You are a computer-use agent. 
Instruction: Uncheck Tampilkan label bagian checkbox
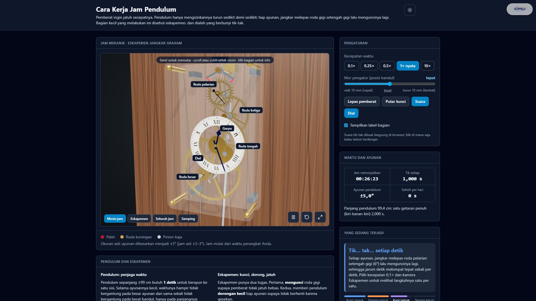346,125
